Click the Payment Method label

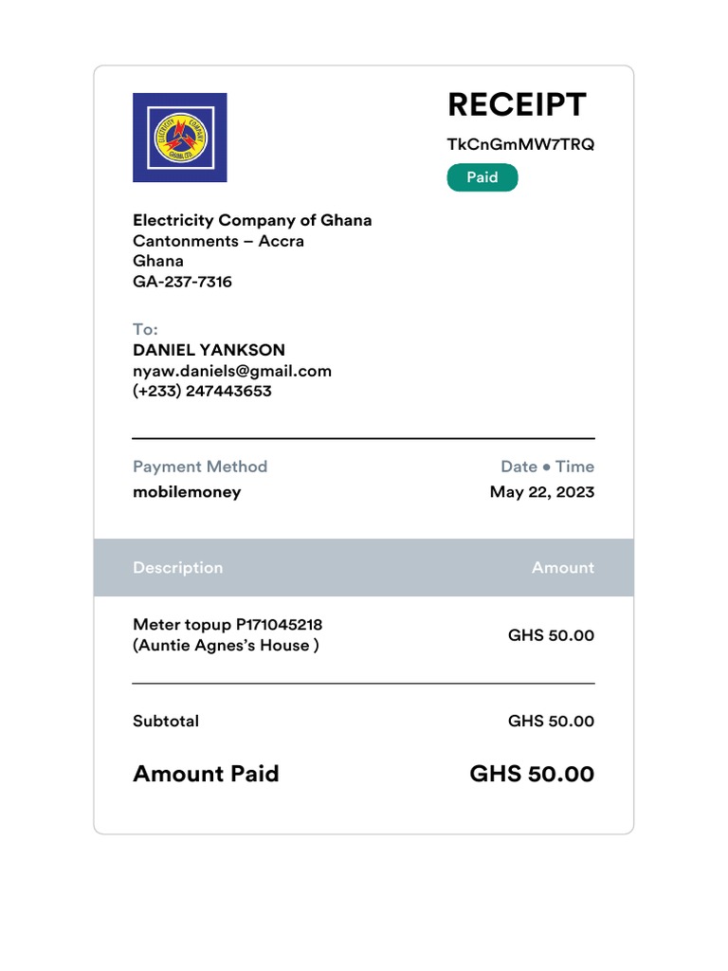[200, 467]
